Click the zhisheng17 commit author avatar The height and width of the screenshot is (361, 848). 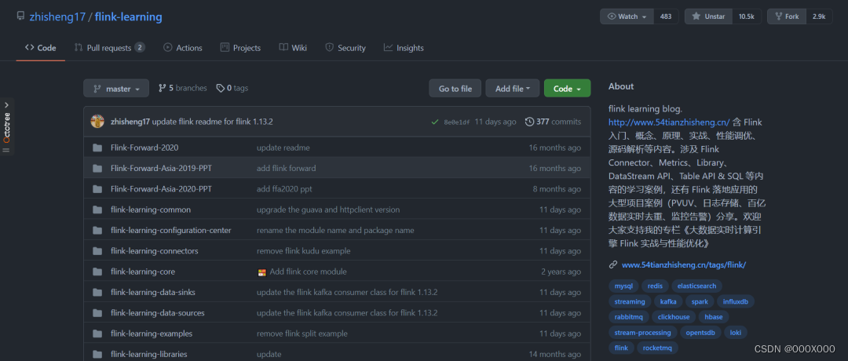point(97,122)
